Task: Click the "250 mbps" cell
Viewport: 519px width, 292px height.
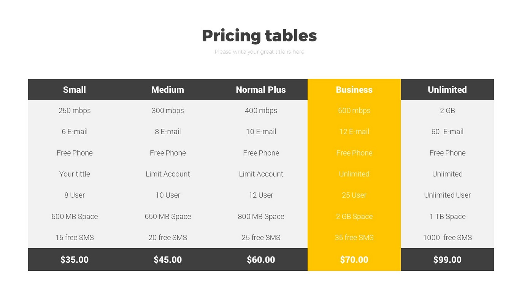Action: point(75,111)
